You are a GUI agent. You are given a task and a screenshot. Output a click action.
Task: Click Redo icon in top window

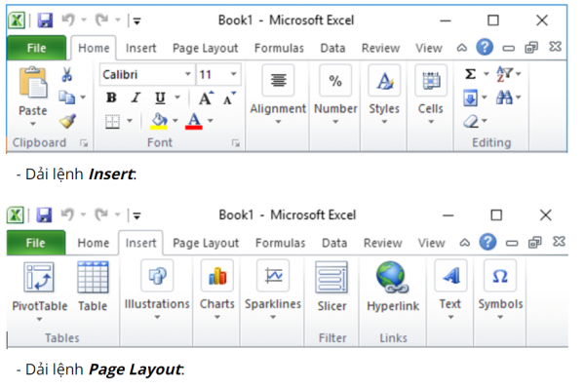pyautogui.click(x=101, y=19)
